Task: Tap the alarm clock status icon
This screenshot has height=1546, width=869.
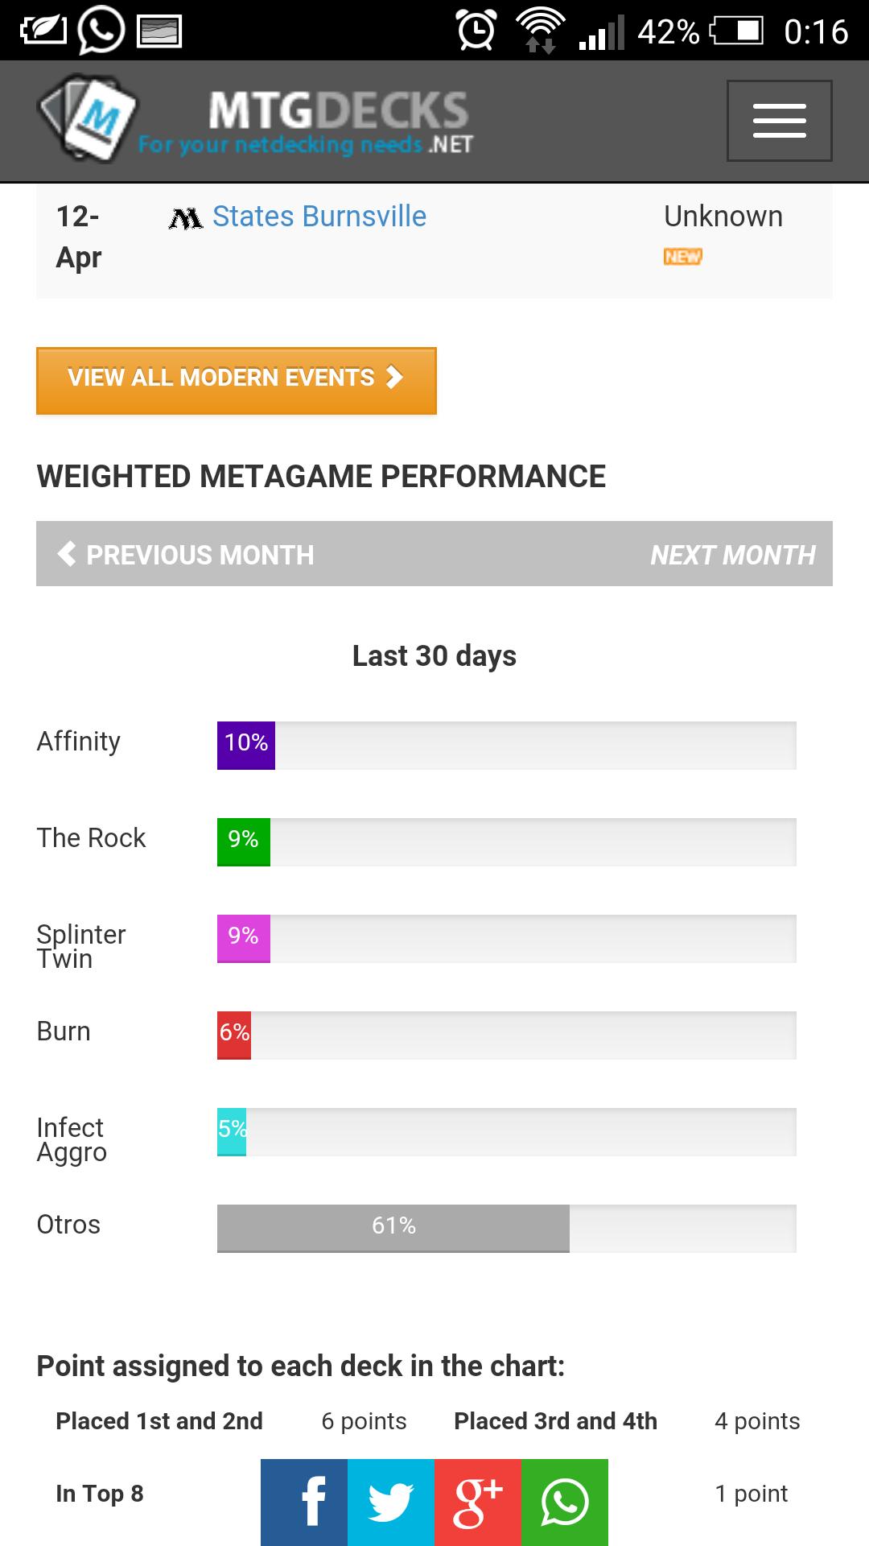Action: click(x=476, y=31)
